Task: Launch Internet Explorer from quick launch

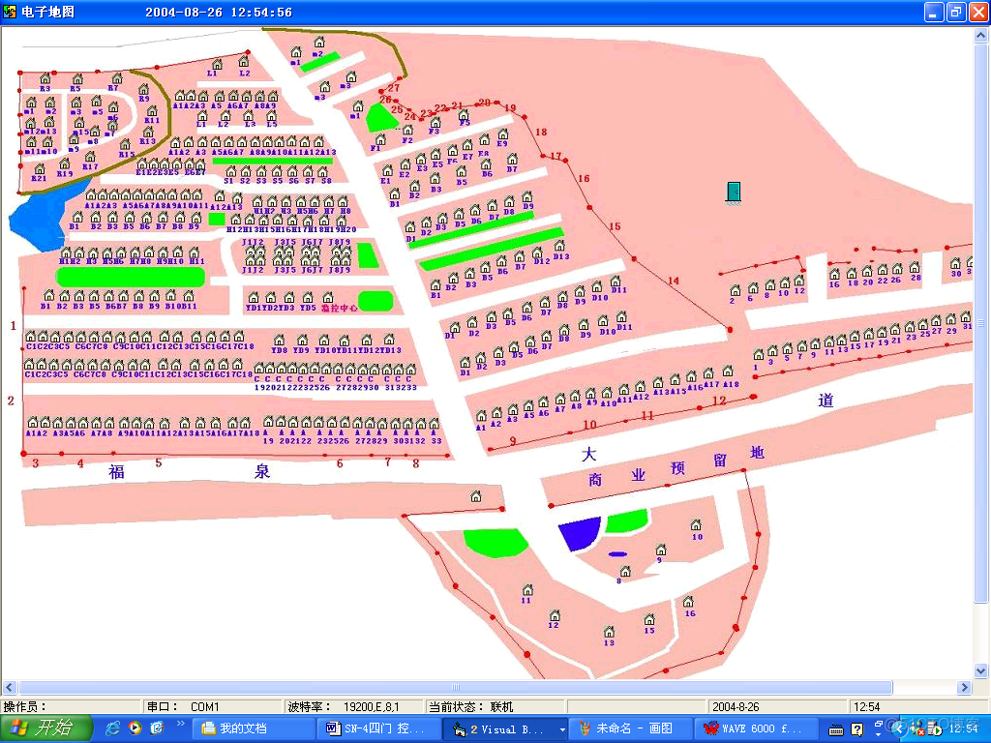Action: [x=113, y=728]
